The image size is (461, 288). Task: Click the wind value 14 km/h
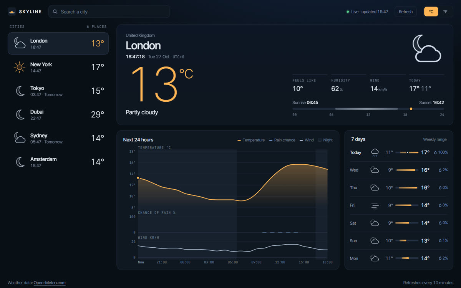(x=378, y=89)
